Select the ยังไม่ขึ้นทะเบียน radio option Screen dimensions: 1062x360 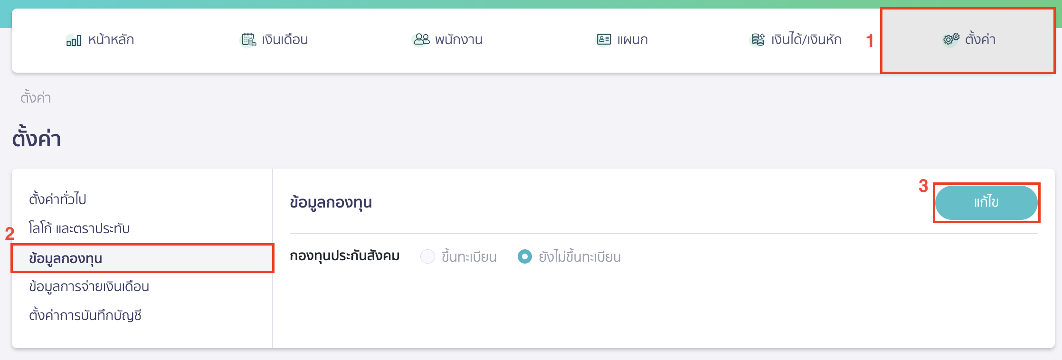coord(524,256)
